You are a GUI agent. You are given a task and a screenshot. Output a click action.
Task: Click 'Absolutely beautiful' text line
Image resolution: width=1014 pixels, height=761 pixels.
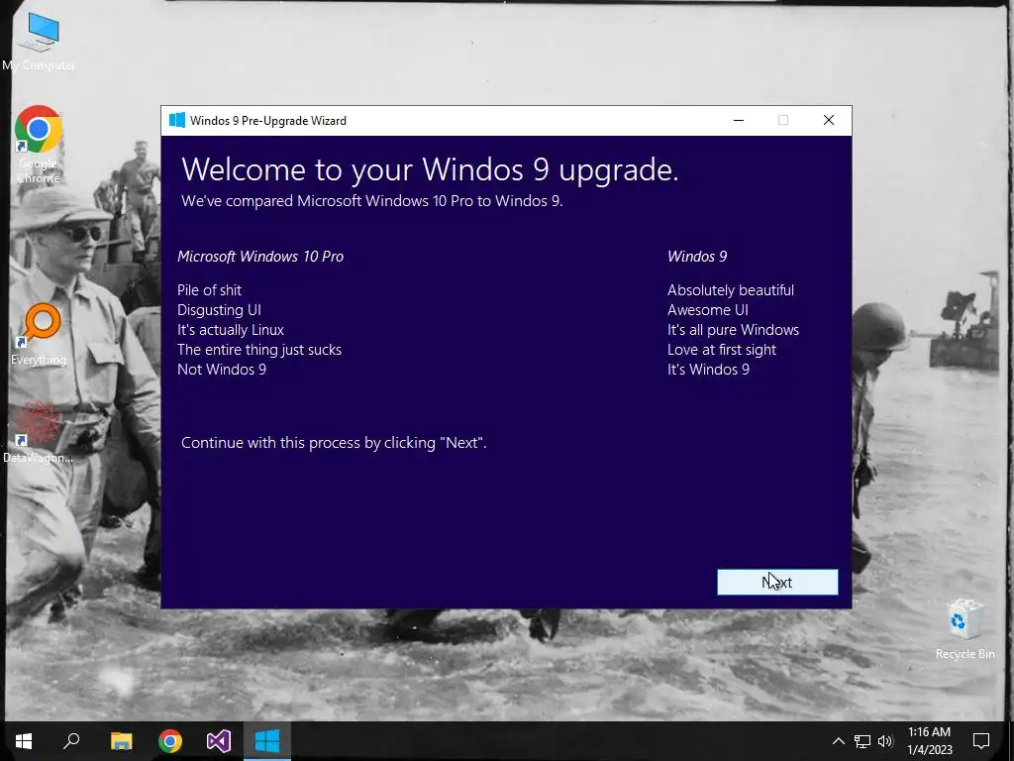tap(730, 290)
